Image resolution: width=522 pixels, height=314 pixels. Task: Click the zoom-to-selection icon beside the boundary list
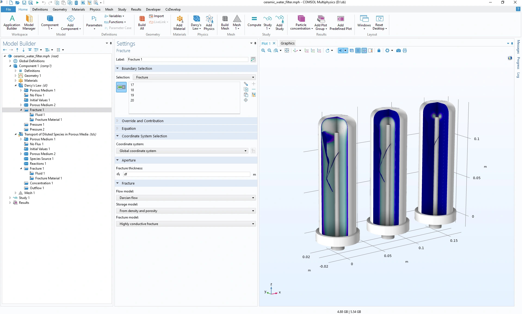(246, 100)
